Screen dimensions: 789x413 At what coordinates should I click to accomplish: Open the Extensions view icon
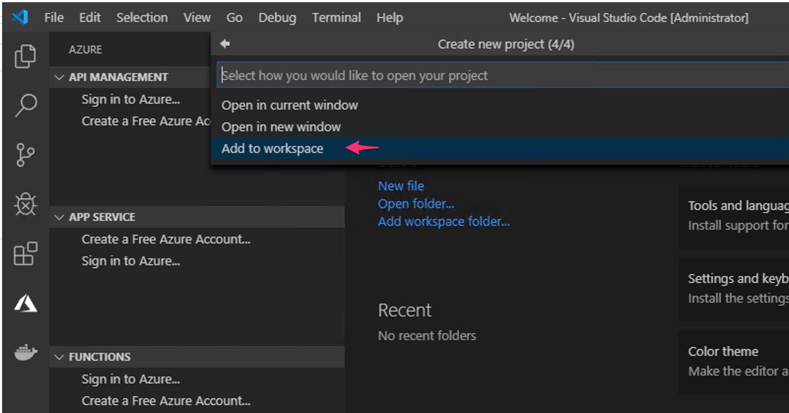(25, 253)
